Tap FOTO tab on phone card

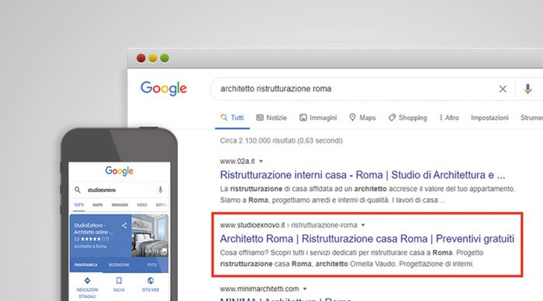(x=152, y=265)
